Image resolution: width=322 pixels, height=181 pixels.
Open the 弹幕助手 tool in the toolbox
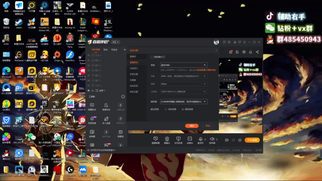(x=92, y=107)
